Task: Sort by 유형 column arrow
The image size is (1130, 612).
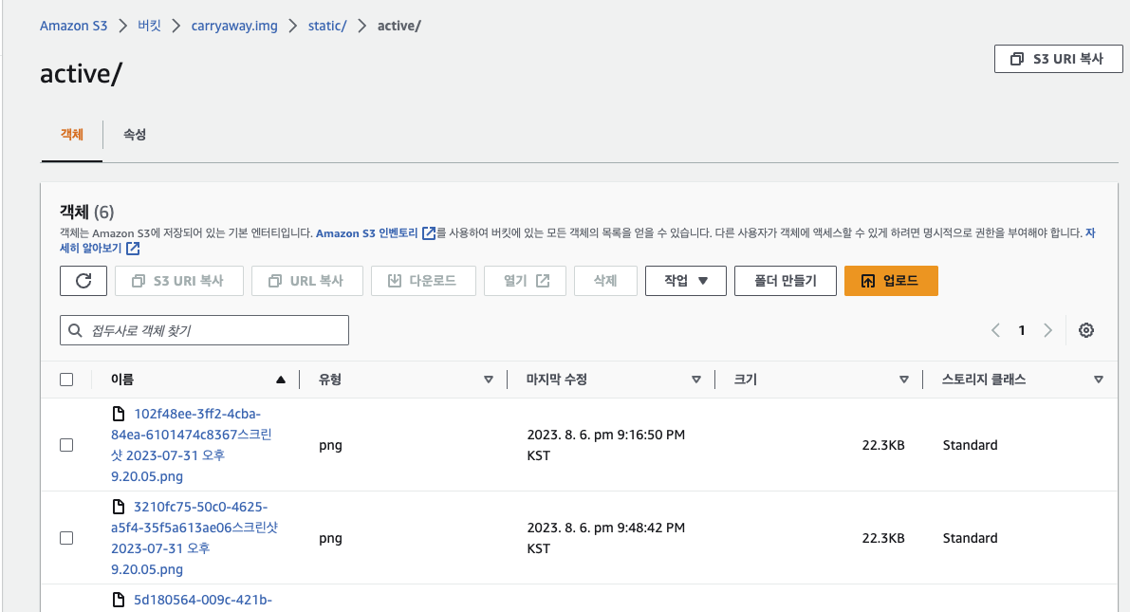Action: [x=489, y=380]
